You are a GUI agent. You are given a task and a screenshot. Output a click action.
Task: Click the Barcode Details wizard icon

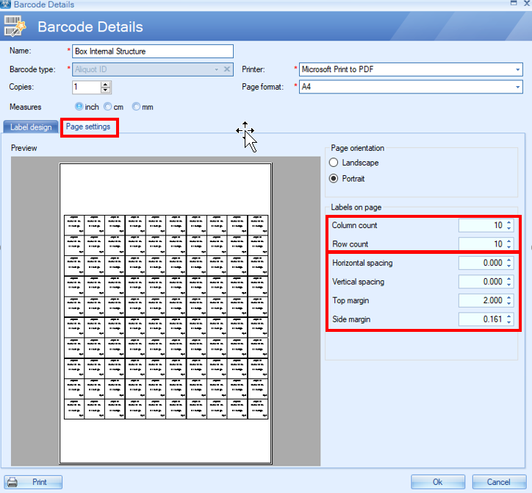[14, 26]
